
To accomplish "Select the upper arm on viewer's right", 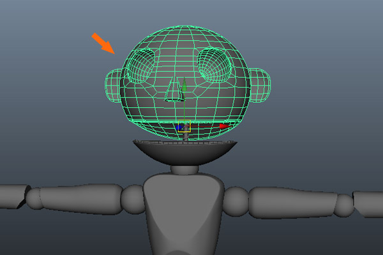I will pyautogui.click(x=293, y=203).
